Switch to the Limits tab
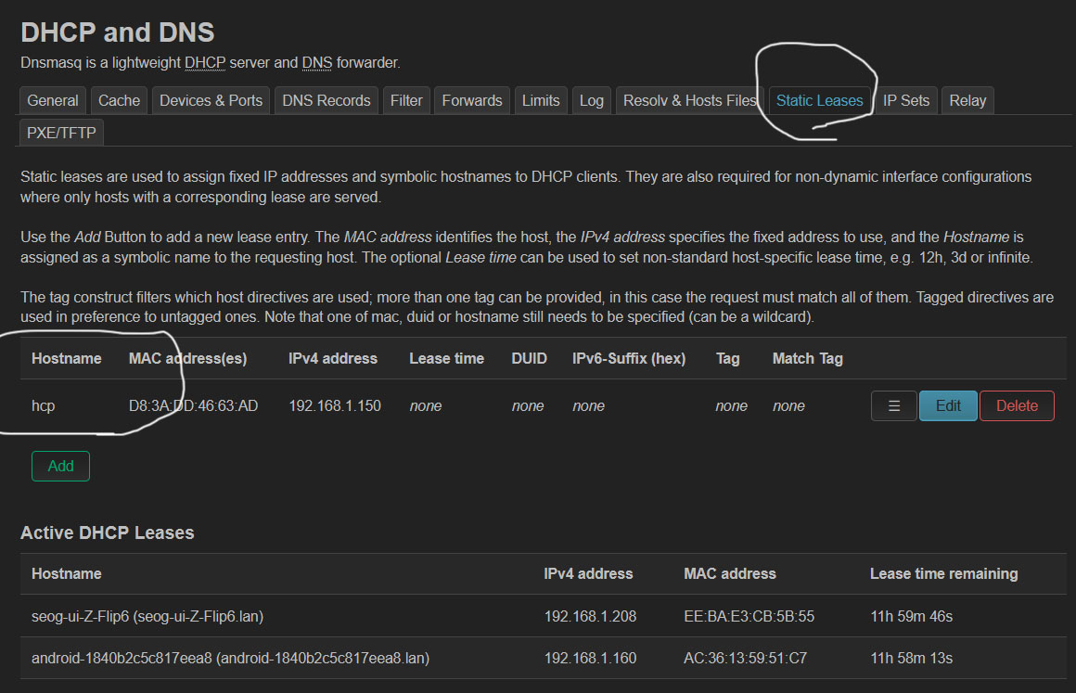 tap(541, 100)
